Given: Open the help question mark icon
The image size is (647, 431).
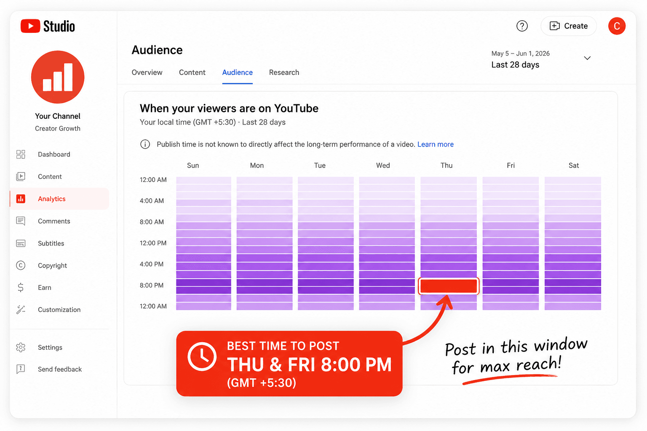Looking at the screenshot, I should click(x=522, y=26).
